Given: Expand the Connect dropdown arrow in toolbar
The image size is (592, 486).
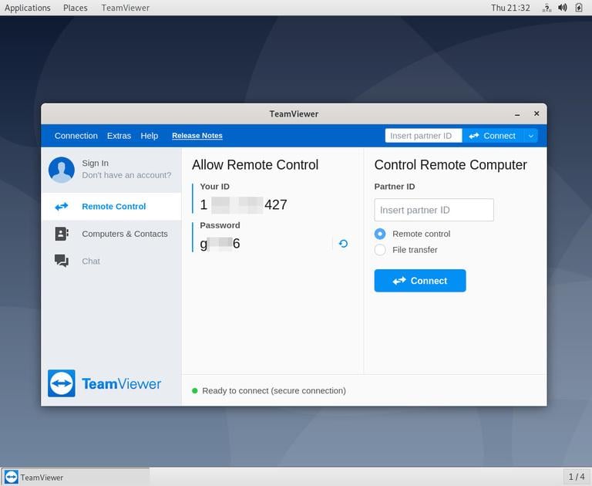Looking at the screenshot, I should coord(531,136).
